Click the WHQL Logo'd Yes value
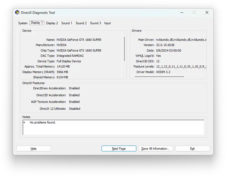 click(x=158, y=56)
